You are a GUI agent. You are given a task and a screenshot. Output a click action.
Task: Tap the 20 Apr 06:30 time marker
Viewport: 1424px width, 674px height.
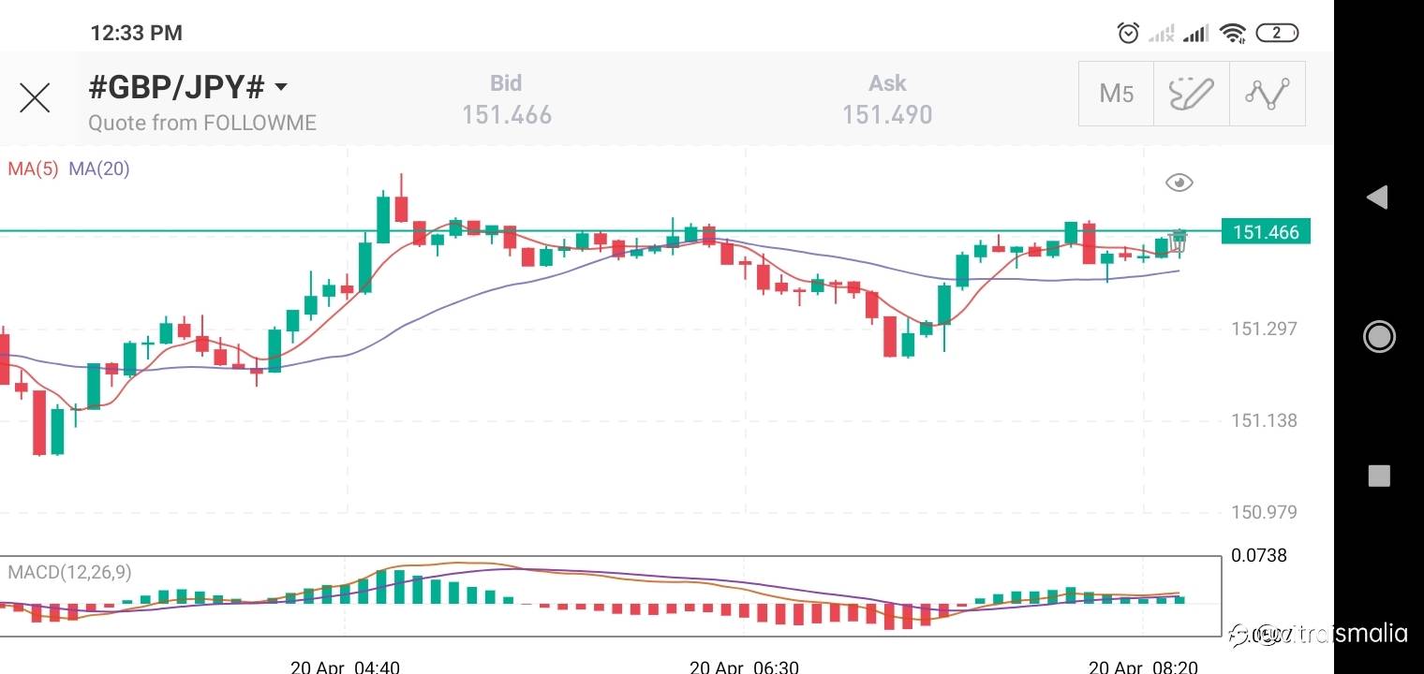[745, 667]
